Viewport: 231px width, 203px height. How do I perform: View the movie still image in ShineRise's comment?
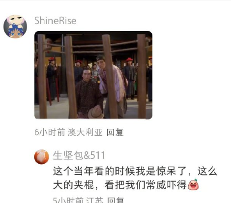pos(93,75)
